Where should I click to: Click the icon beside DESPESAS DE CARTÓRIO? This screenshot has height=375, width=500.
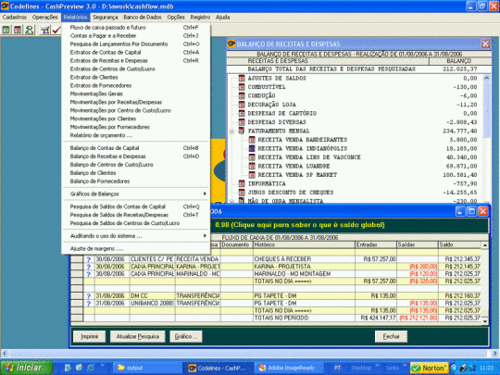coord(242,113)
